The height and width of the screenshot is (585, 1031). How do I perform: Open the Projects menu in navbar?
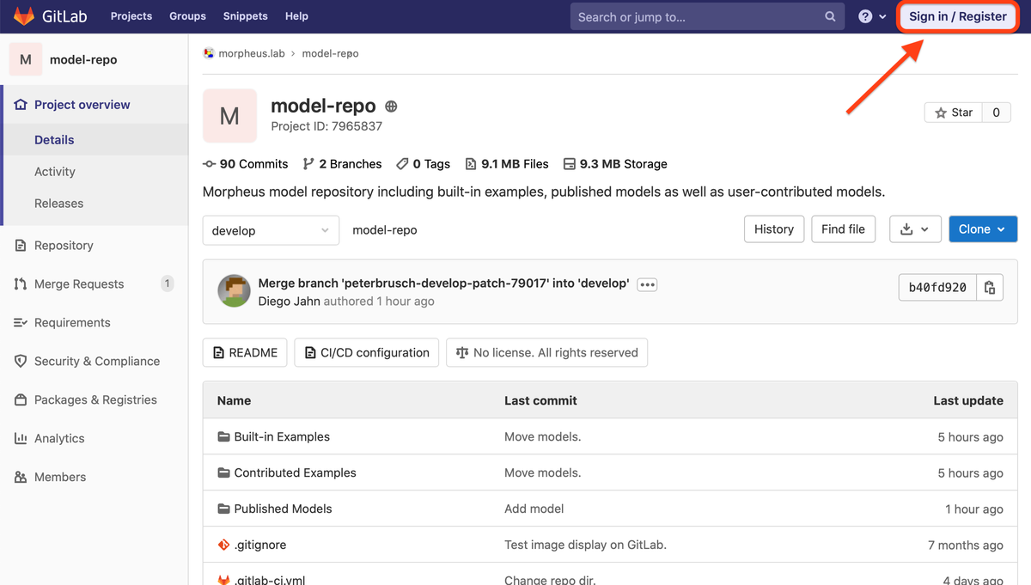[x=131, y=16]
